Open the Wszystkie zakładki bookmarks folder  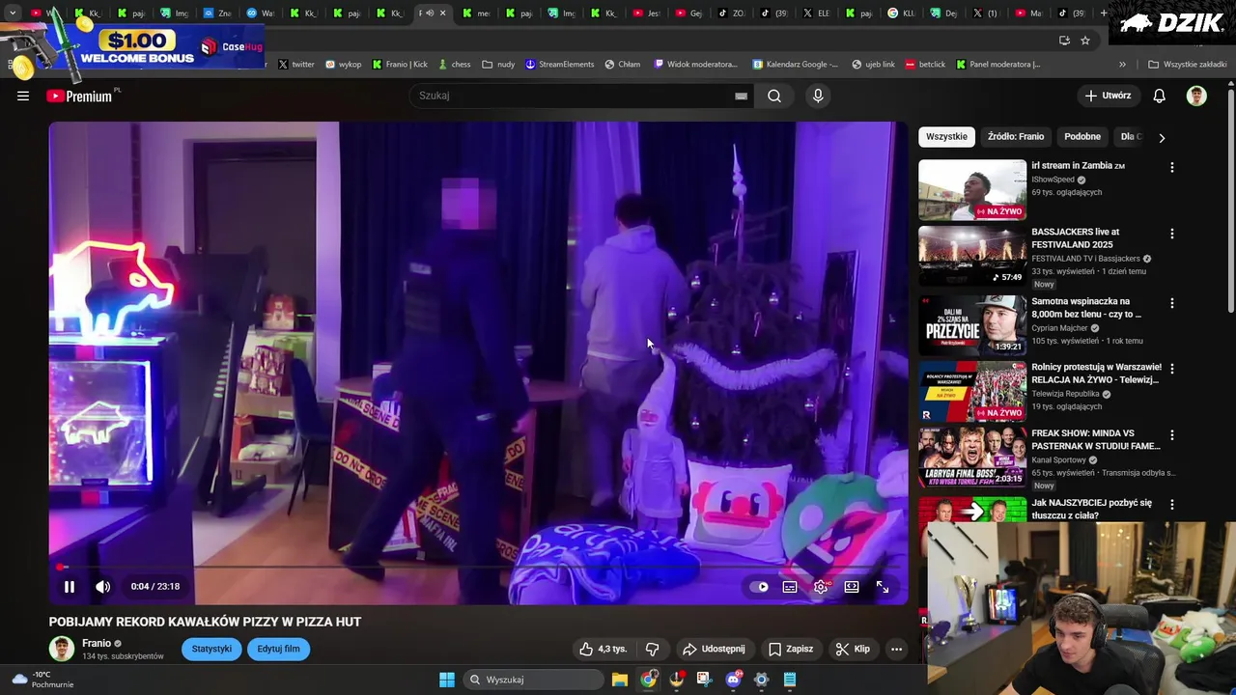coord(1188,65)
